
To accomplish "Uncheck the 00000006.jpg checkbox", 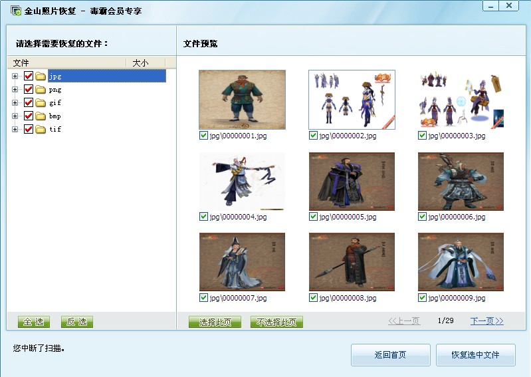I will coord(422,217).
